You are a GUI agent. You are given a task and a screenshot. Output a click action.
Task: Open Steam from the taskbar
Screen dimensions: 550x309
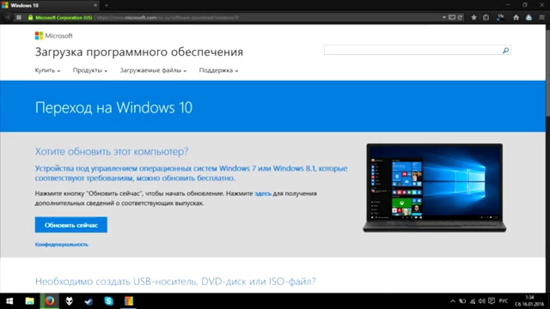coord(89,301)
